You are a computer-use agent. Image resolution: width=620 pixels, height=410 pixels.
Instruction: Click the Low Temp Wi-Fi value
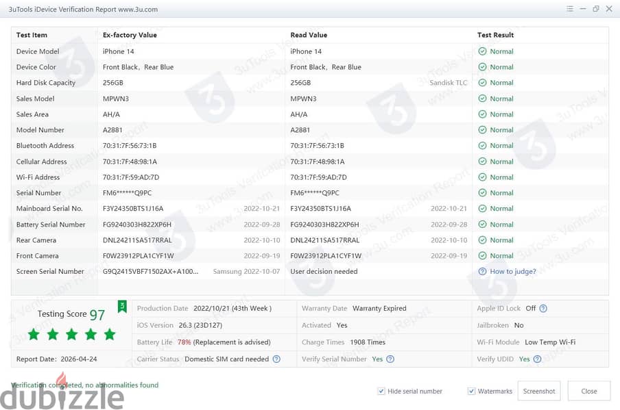[x=550, y=342]
